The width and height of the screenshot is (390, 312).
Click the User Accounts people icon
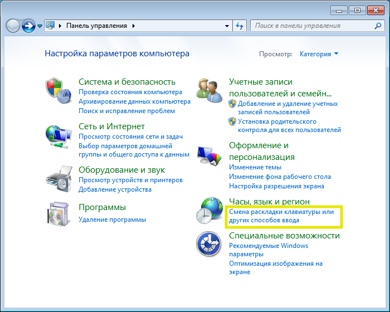click(x=209, y=90)
